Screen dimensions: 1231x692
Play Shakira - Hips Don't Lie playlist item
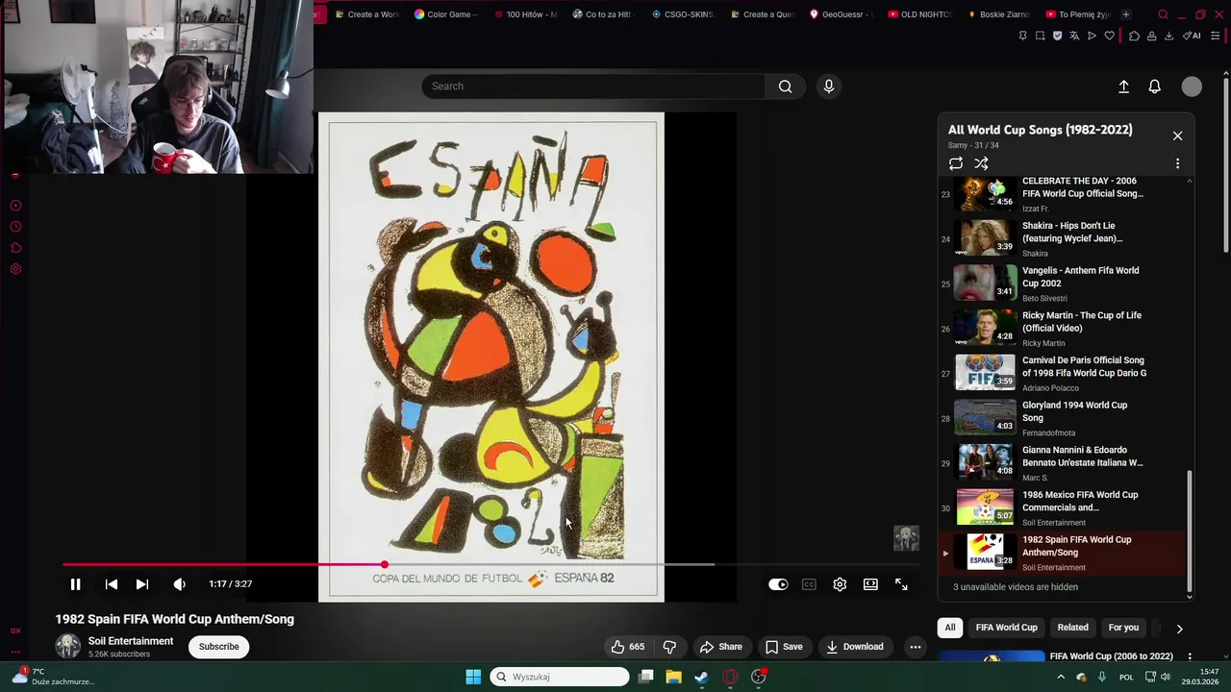(1062, 238)
